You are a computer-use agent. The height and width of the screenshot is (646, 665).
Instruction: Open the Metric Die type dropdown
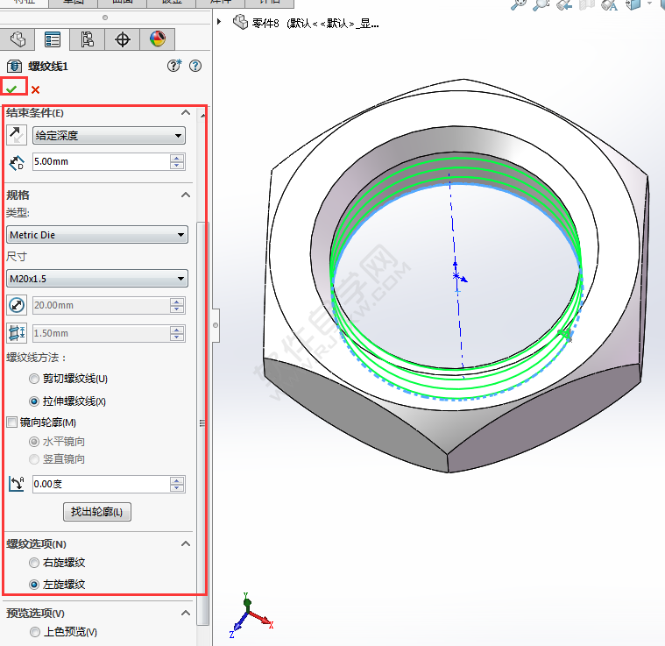97,235
